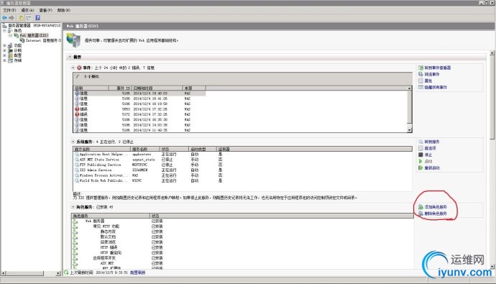Expand the 功能 tree node

click(x=4, y=45)
